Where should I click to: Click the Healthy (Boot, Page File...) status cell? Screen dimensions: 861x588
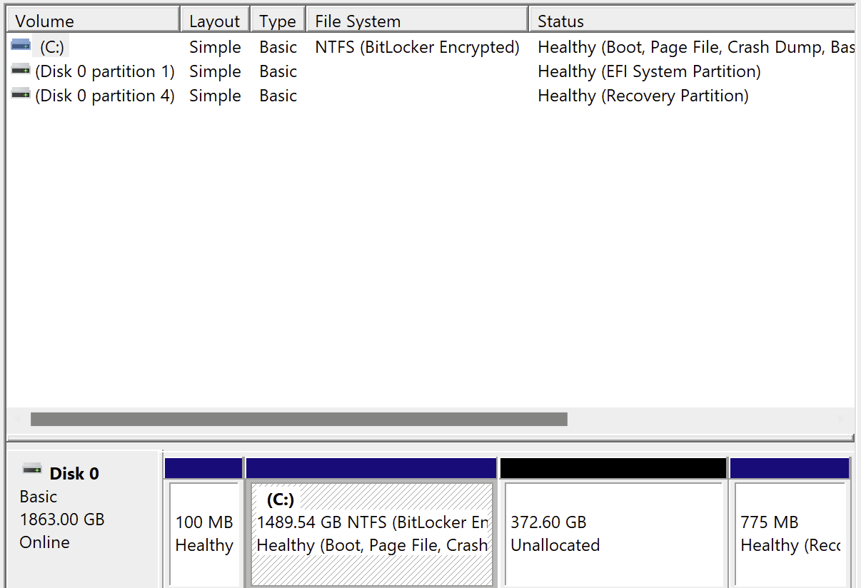point(696,47)
